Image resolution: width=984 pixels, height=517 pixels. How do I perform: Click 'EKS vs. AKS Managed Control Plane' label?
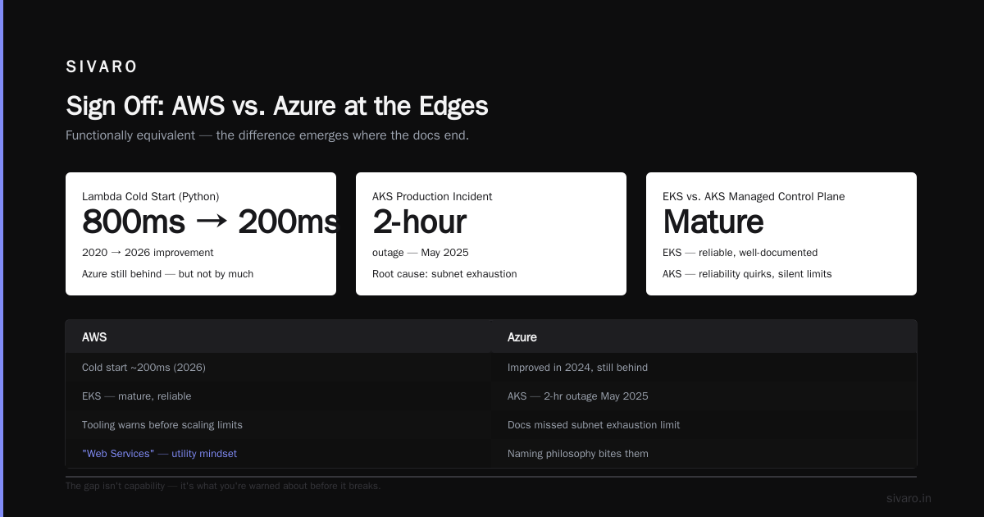tap(754, 197)
